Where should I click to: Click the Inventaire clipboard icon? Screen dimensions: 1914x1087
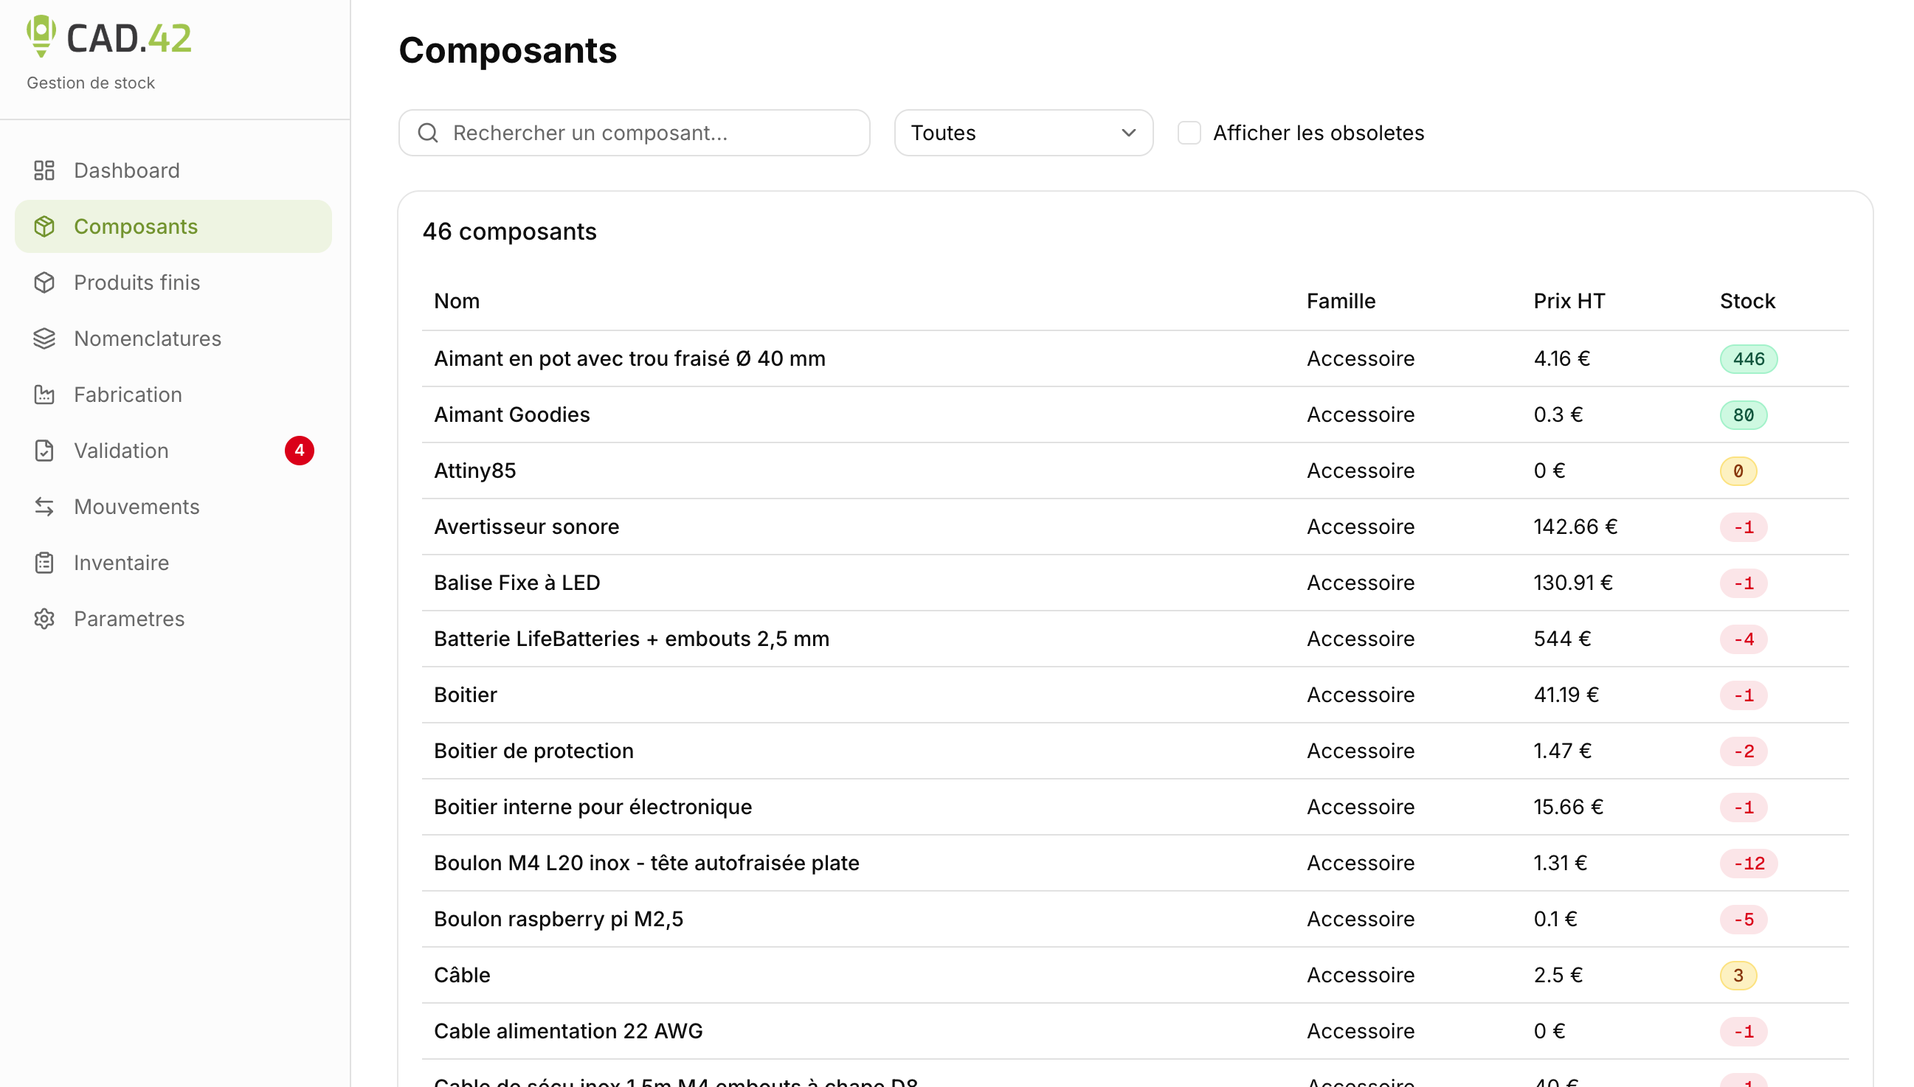point(44,562)
